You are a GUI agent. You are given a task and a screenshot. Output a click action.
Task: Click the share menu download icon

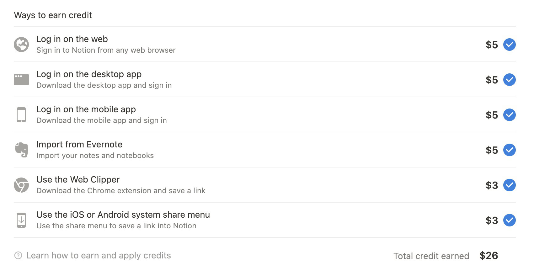pyautogui.click(x=21, y=220)
